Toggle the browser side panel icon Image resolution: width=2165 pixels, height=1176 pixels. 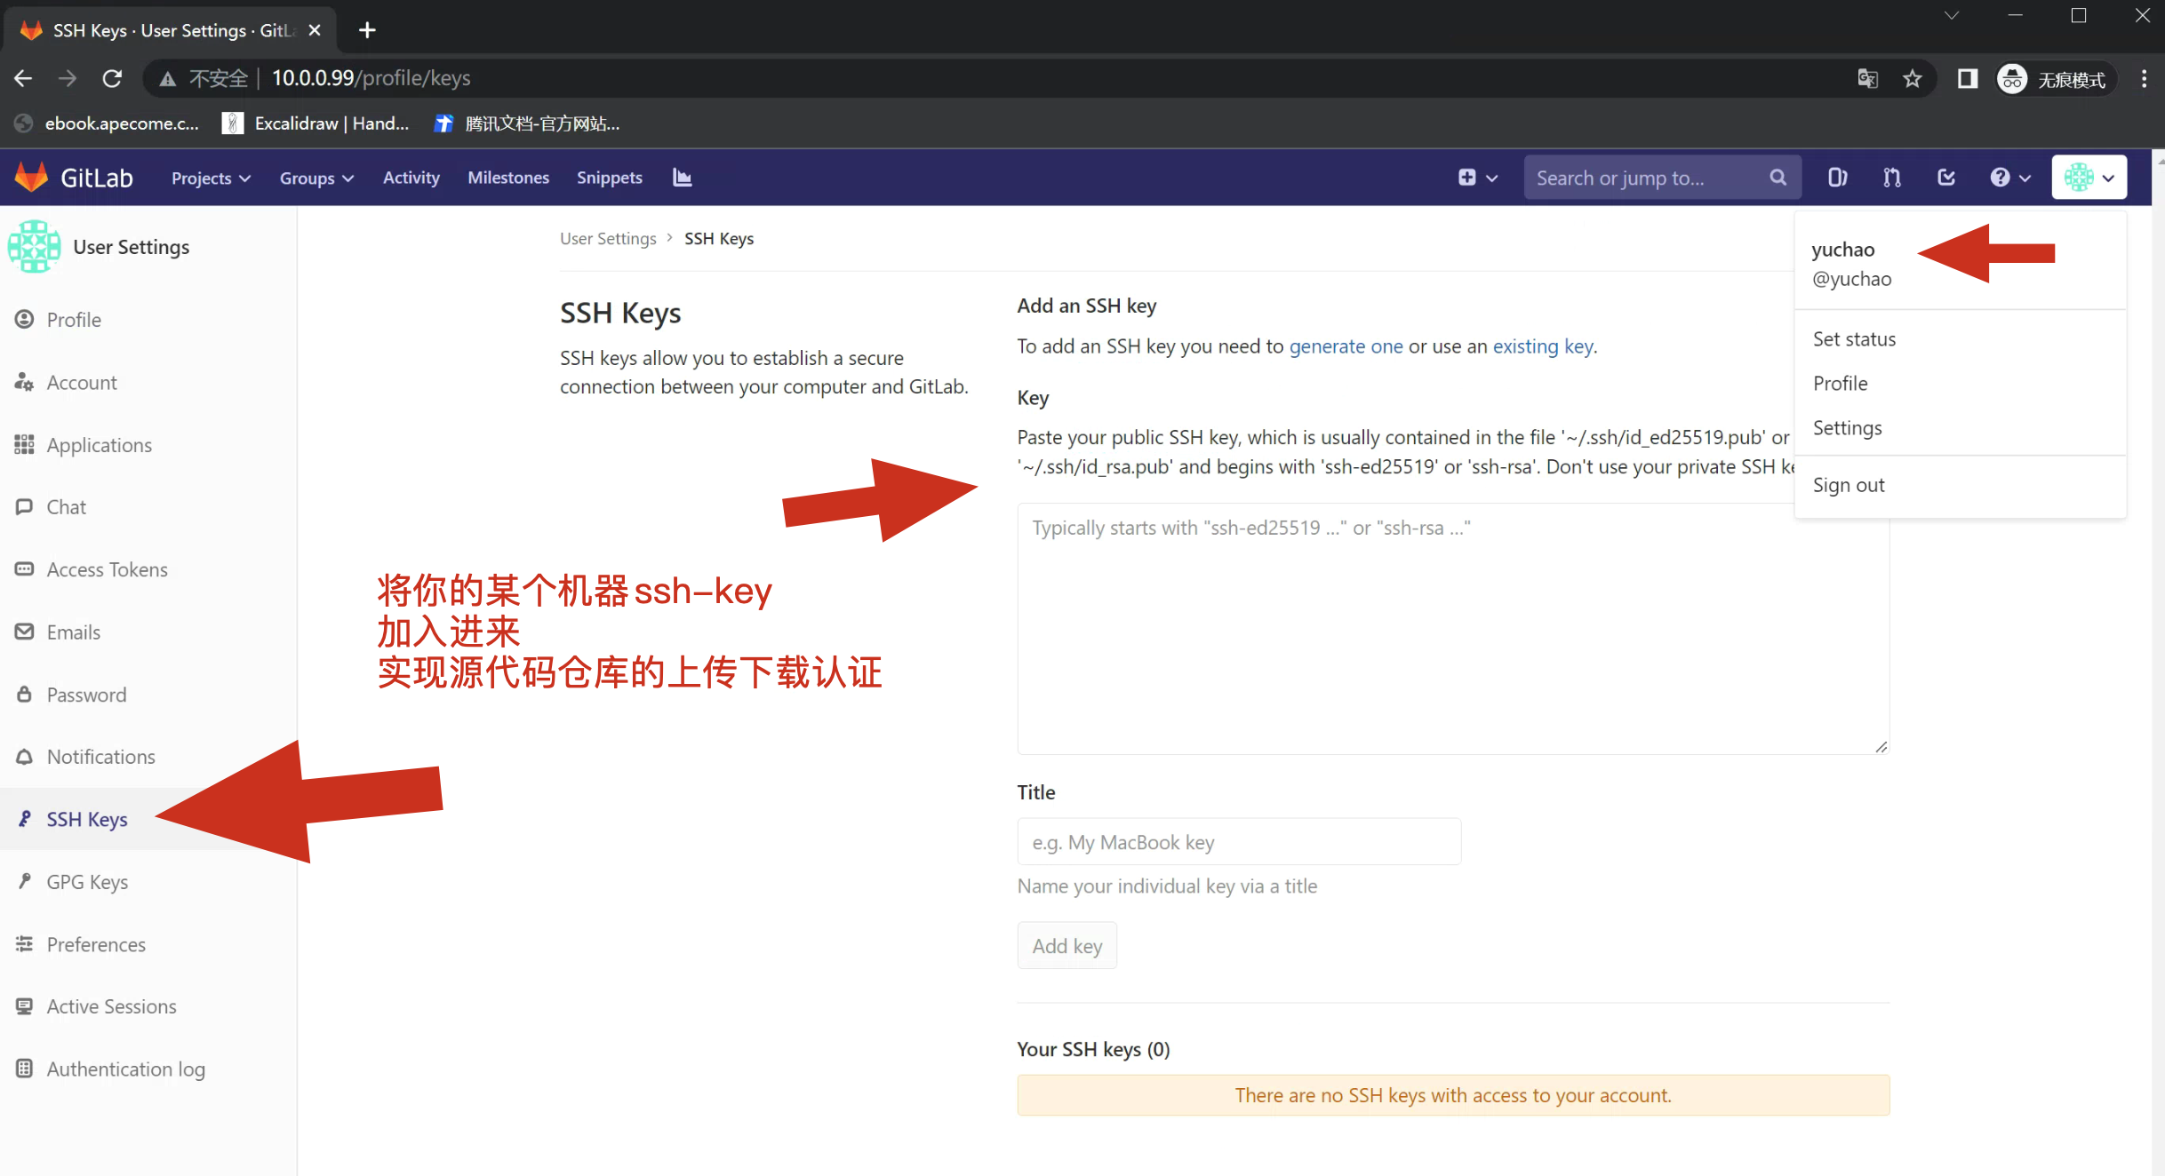(x=1968, y=79)
